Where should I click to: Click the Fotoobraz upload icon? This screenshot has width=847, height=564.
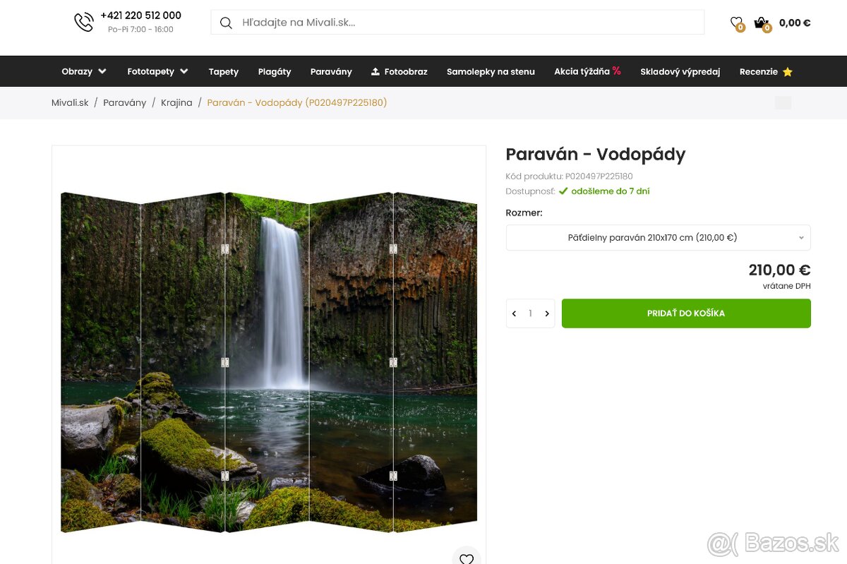pyautogui.click(x=376, y=71)
